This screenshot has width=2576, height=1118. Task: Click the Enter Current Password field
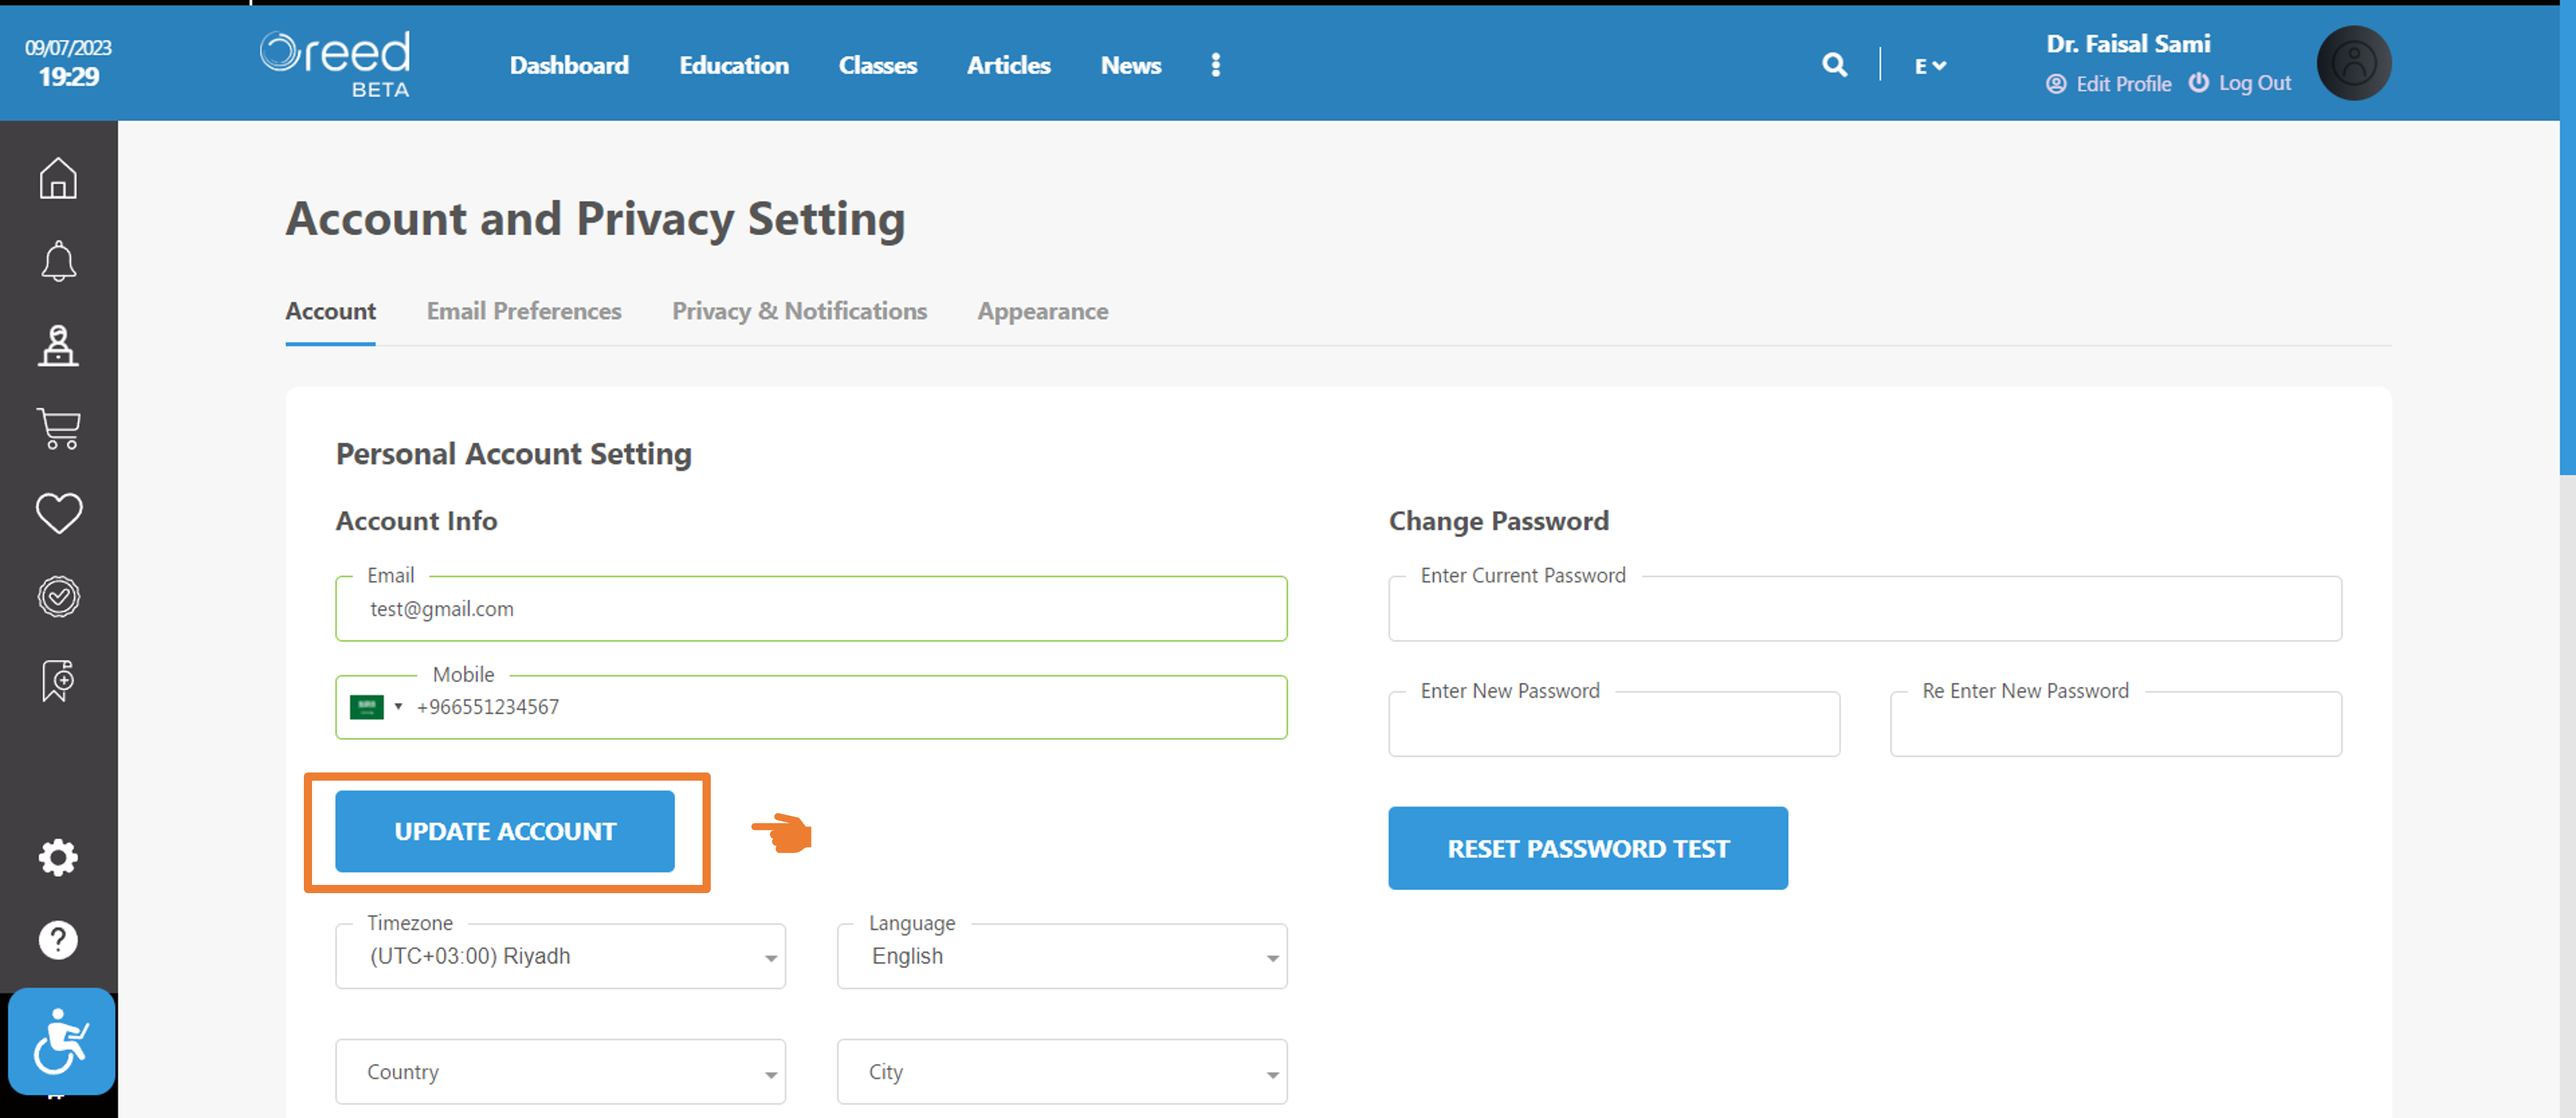tap(1864, 608)
